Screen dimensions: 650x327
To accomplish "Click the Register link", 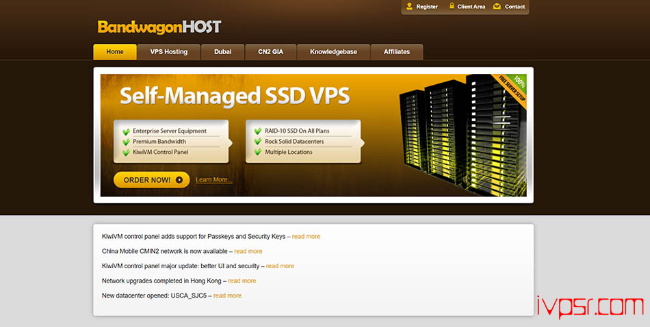I will [427, 7].
